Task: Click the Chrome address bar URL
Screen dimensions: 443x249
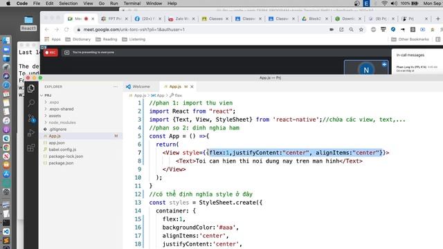Action: point(134,29)
